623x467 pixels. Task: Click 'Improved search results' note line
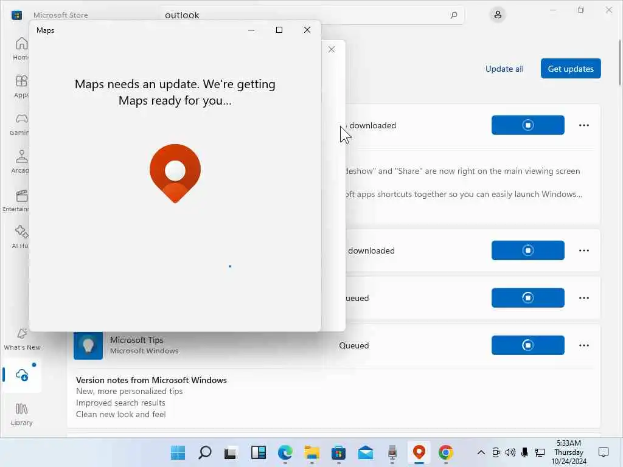coord(120,403)
